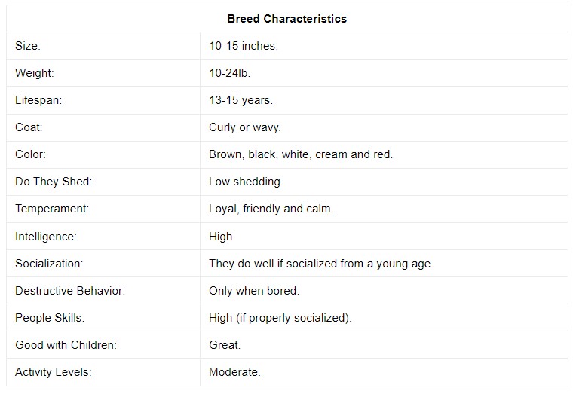Viewport: 573px width, 394px height.
Task: Select the Destructive Behavior label
Action: (70, 291)
